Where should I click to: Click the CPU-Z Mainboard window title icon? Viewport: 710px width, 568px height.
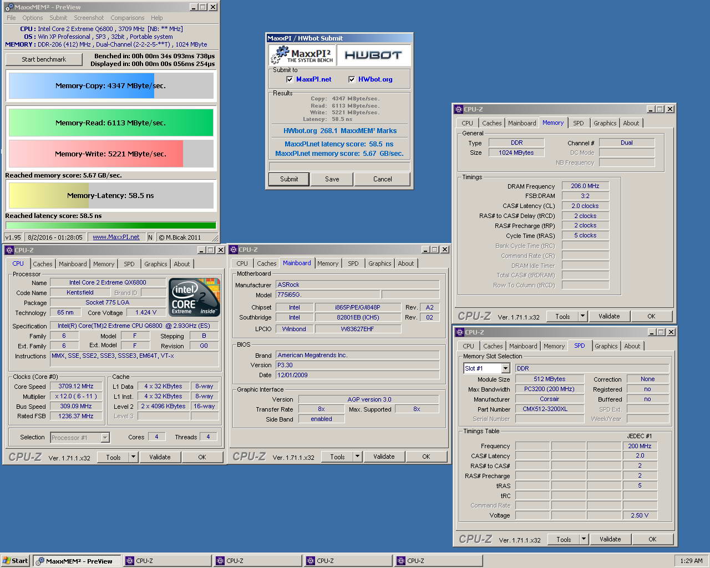(x=234, y=250)
